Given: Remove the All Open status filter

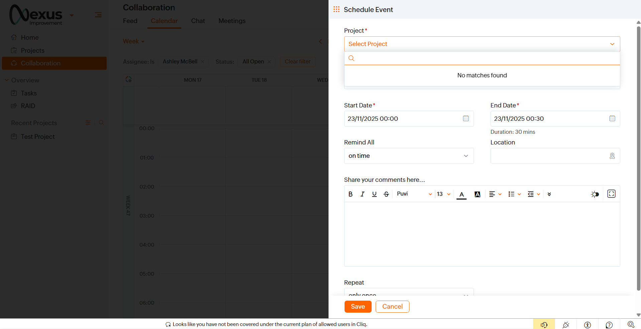Looking at the screenshot, I should click(x=269, y=62).
